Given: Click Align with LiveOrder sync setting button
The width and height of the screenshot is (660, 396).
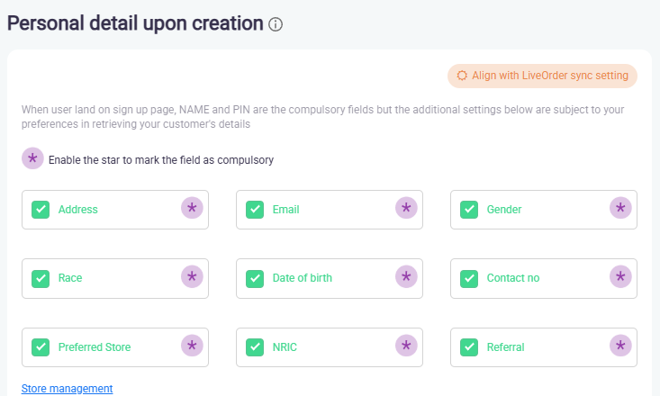Looking at the screenshot, I should (x=542, y=76).
